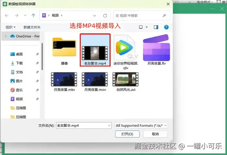Open recent locations chevron beside forward arrow
This screenshot has width=227, height=155.
(x=25, y=15)
